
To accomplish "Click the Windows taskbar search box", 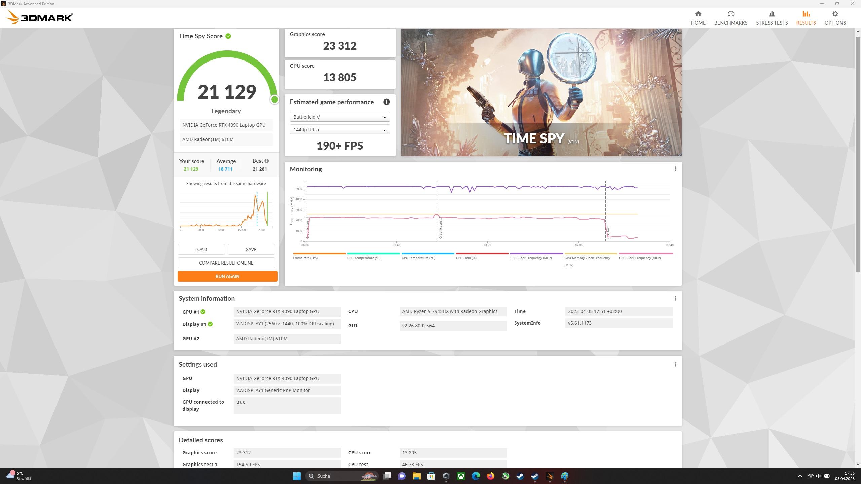I will tap(342, 476).
